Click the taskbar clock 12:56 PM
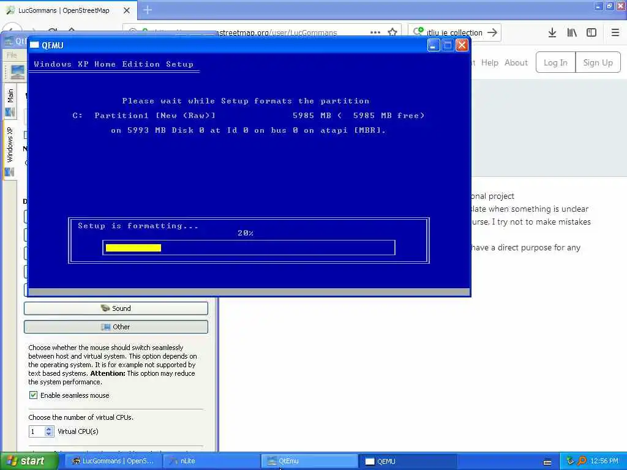Image resolution: width=627 pixels, height=470 pixels. 604,461
